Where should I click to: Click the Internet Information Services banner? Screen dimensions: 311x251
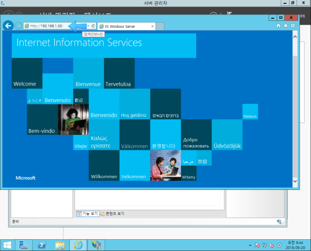pyautogui.click(x=104, y=45)
